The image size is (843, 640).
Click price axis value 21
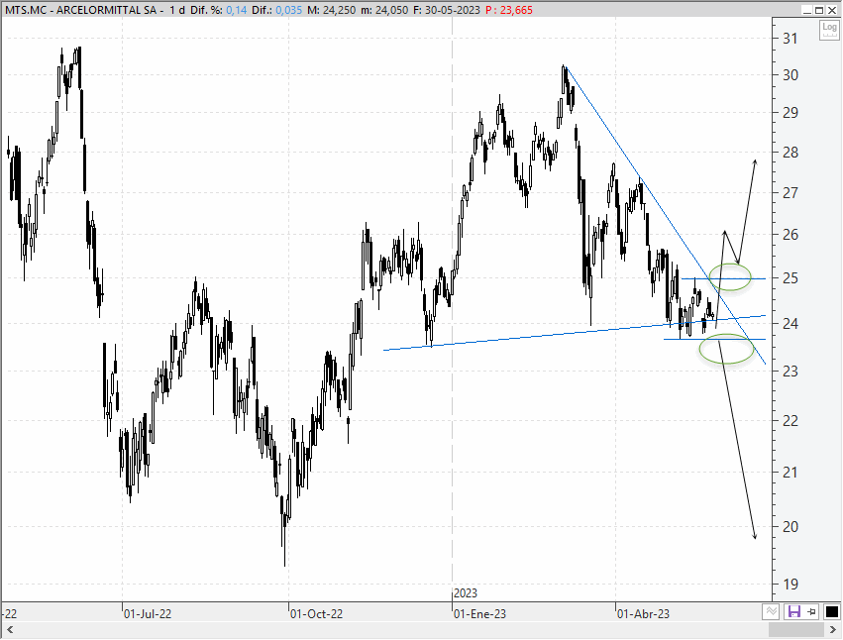coord(790,473)
